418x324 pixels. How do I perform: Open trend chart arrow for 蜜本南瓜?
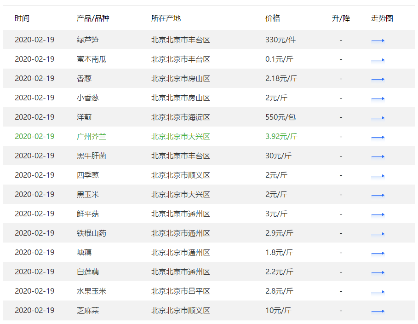click(x=378, y=60)
